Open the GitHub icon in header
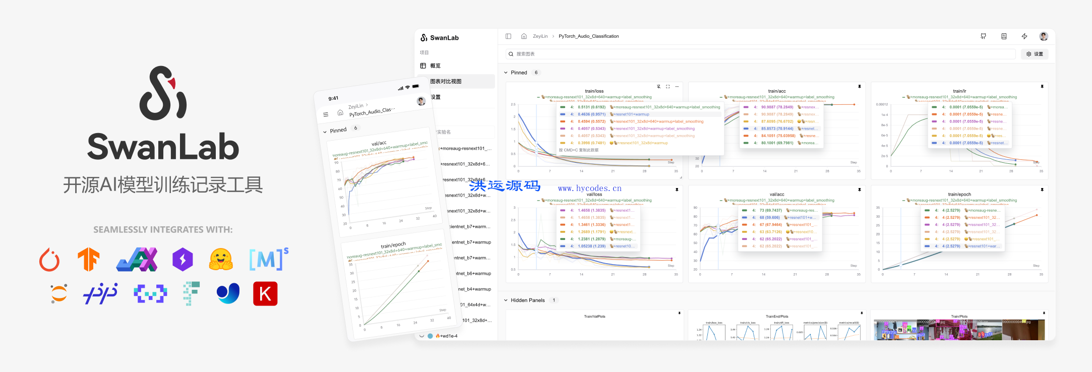This screenshot has width=1092, height=372. (x=983, y=36)
